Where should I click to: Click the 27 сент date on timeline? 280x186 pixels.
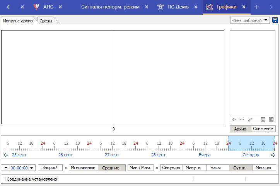tap(112, 155)
